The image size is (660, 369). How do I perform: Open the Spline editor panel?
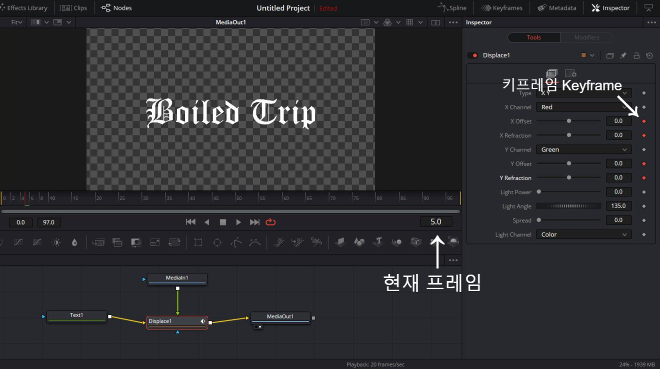point(452,8)
